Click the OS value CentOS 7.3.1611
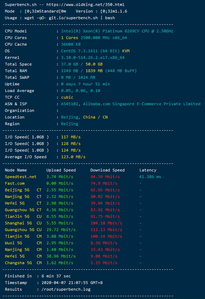This screenshot has height=299, width=205. point(95,51)
